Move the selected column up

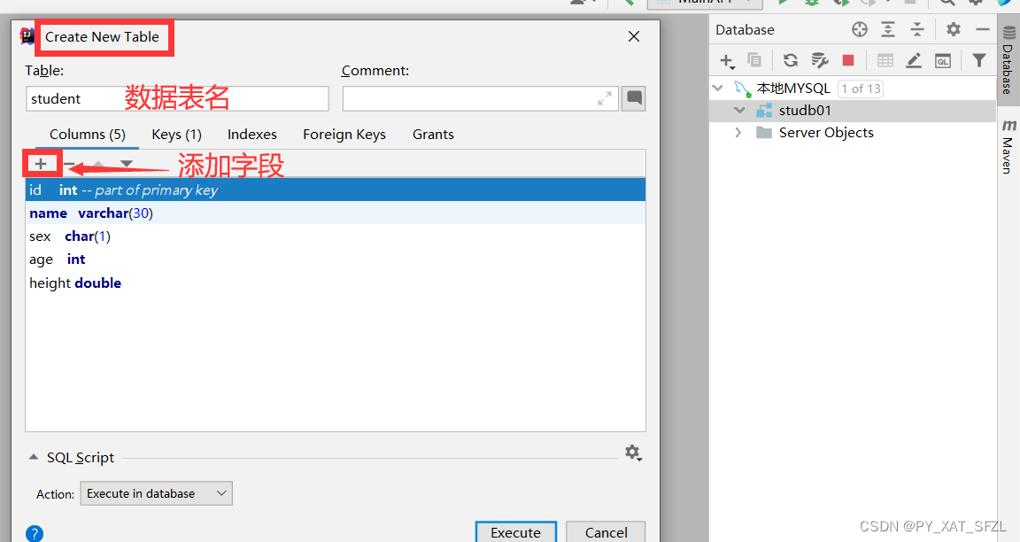pyautogui.click(x=98, y=164)
